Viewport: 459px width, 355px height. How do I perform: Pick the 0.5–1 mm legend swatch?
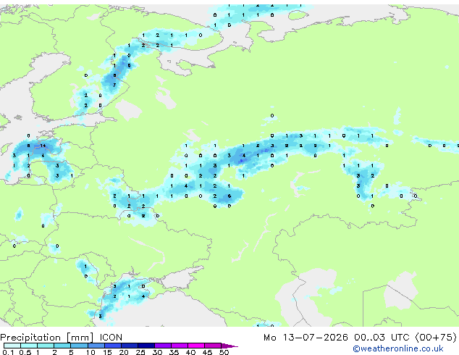click(29, 346)
